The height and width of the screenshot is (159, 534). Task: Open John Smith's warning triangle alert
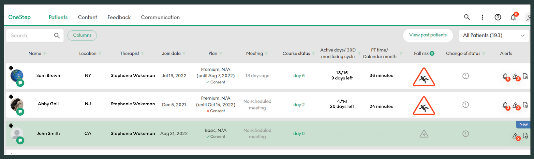(515, 136)
